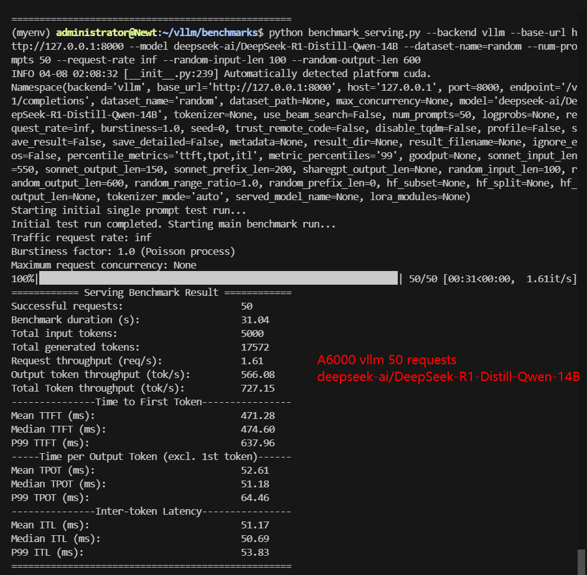Click 'Request throughput (req/s):' label
Screen dimensions: 587x575
(87, 361)
